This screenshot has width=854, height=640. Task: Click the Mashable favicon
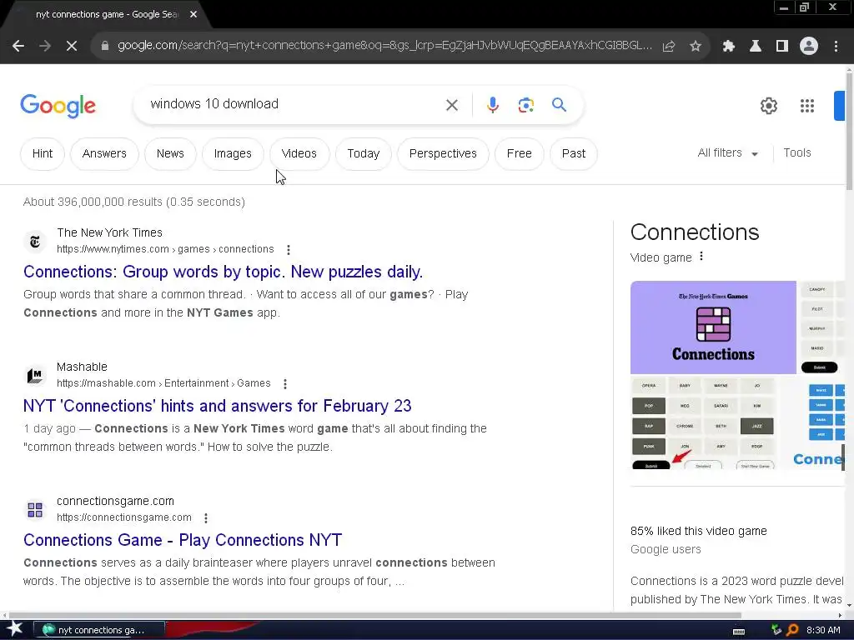click(35, 376)
